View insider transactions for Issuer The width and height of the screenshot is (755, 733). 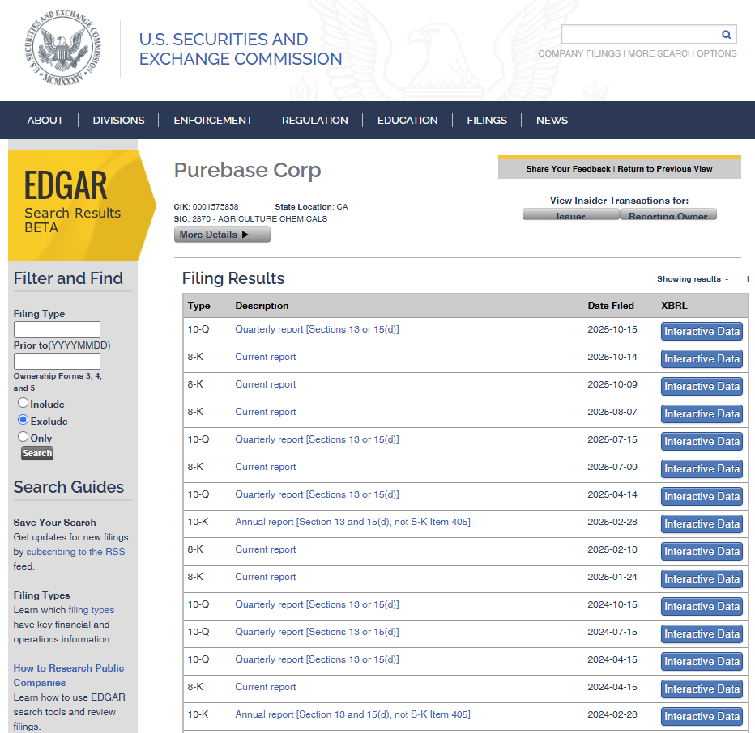pos(570,215)
